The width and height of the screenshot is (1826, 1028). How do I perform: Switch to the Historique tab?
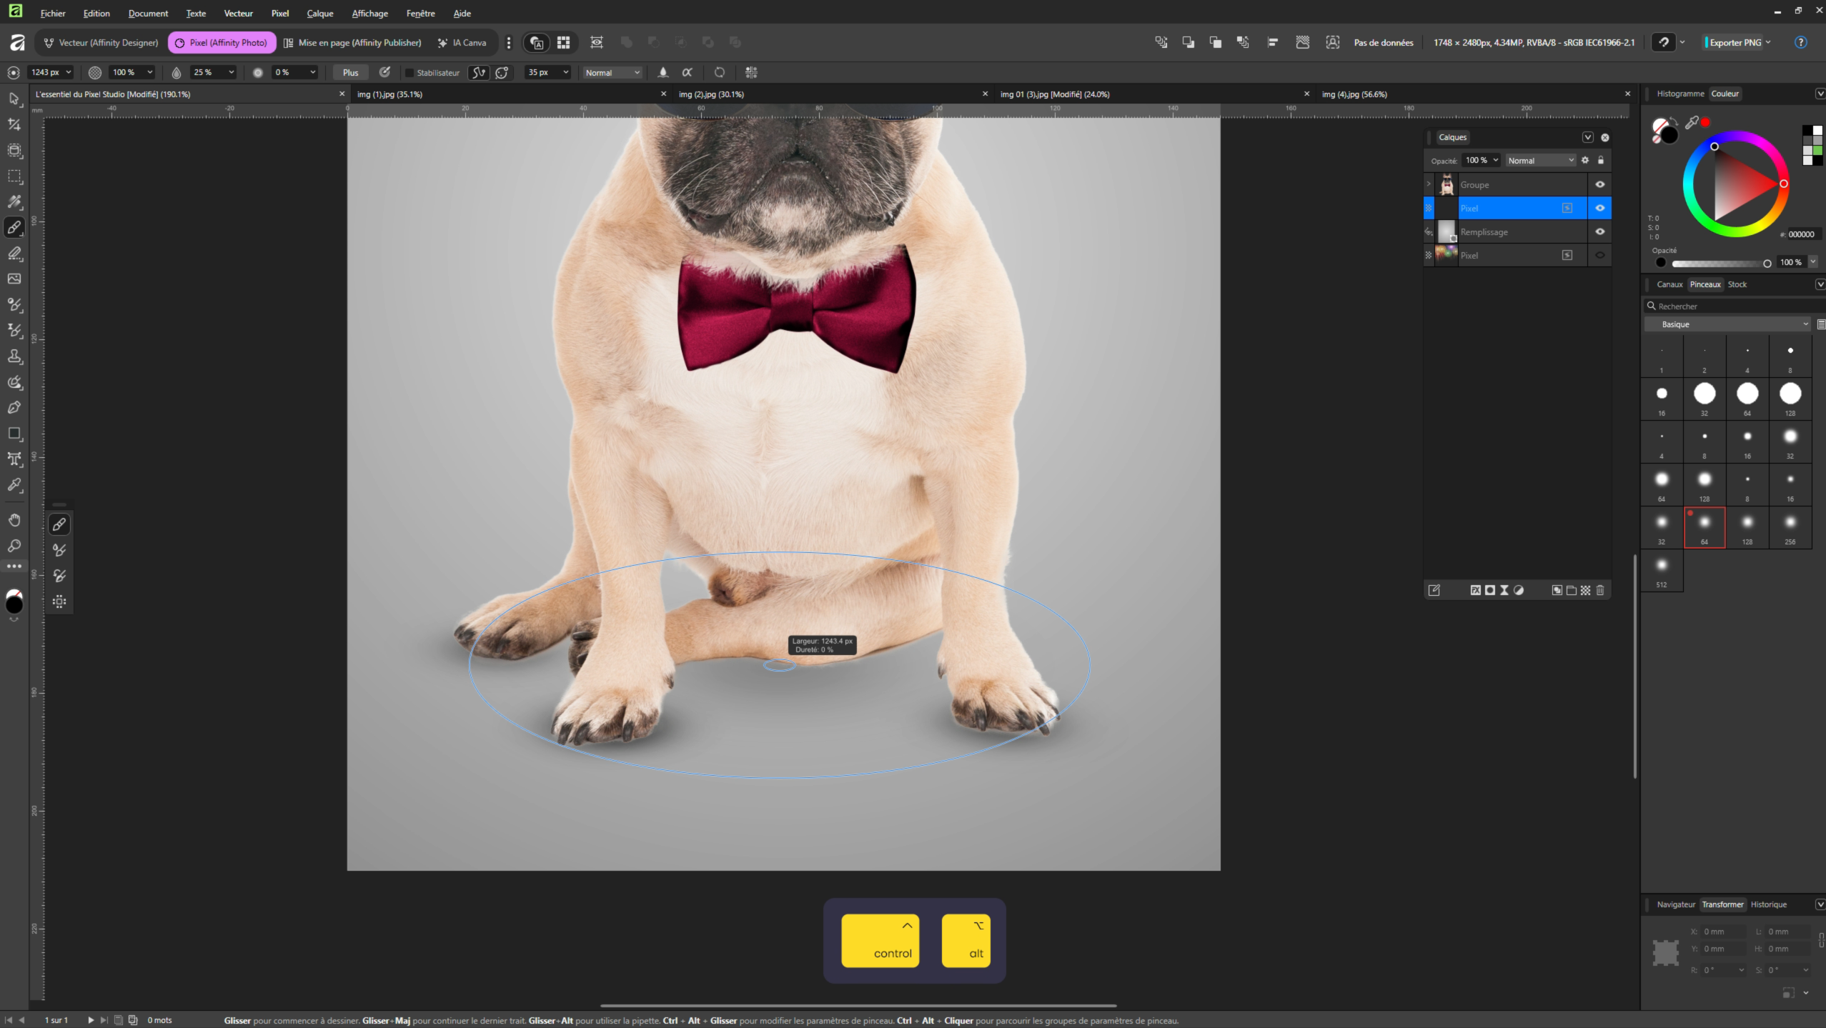click(1768, 904)
